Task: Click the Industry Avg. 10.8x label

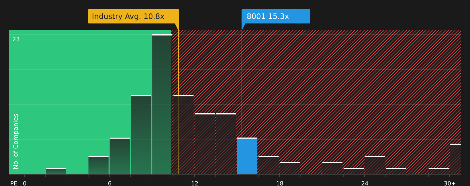Action: point(133,16)
